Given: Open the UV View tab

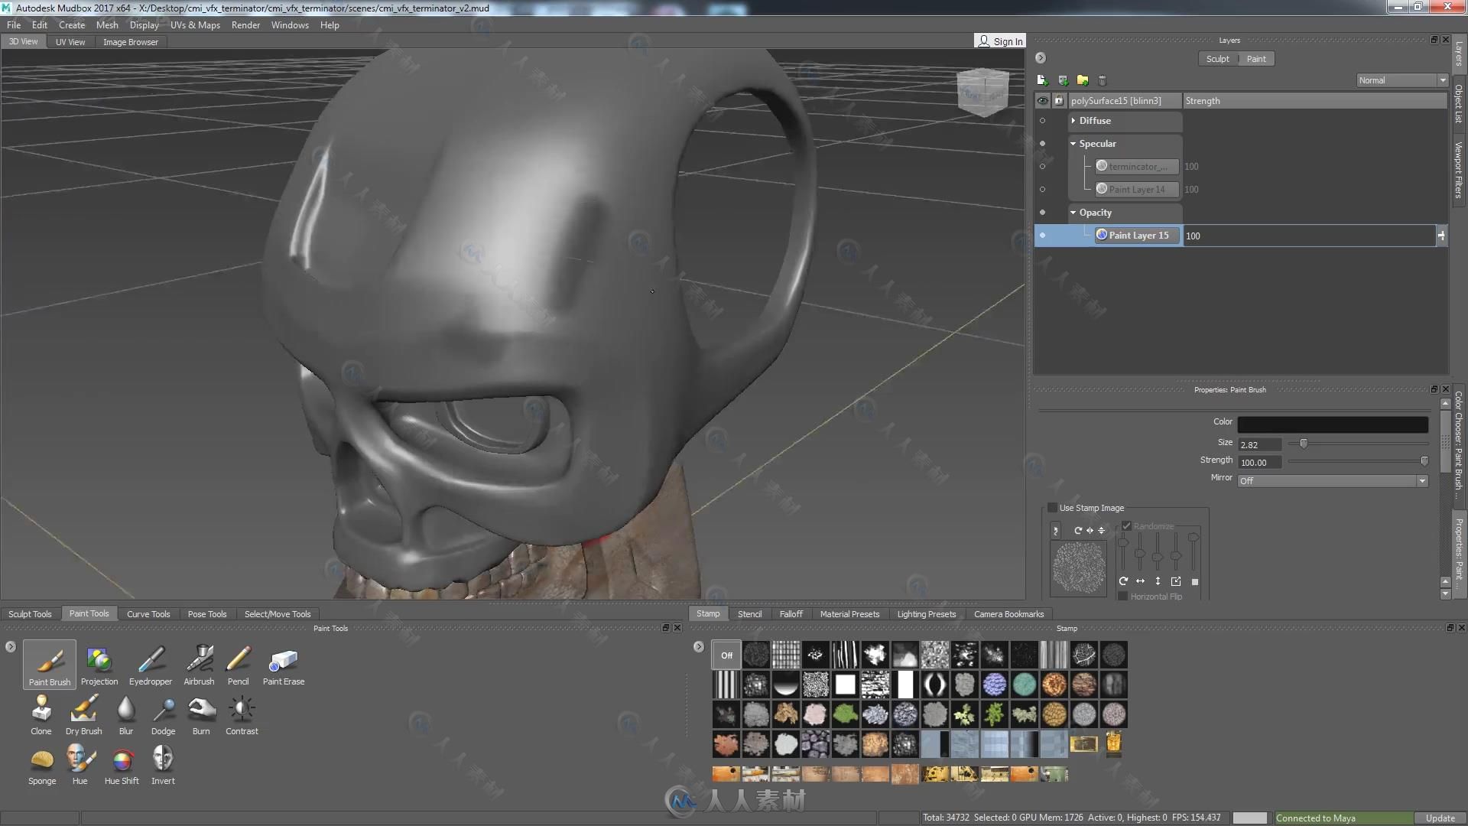Looking at the screenshot, I should click(x=70, y=41).
